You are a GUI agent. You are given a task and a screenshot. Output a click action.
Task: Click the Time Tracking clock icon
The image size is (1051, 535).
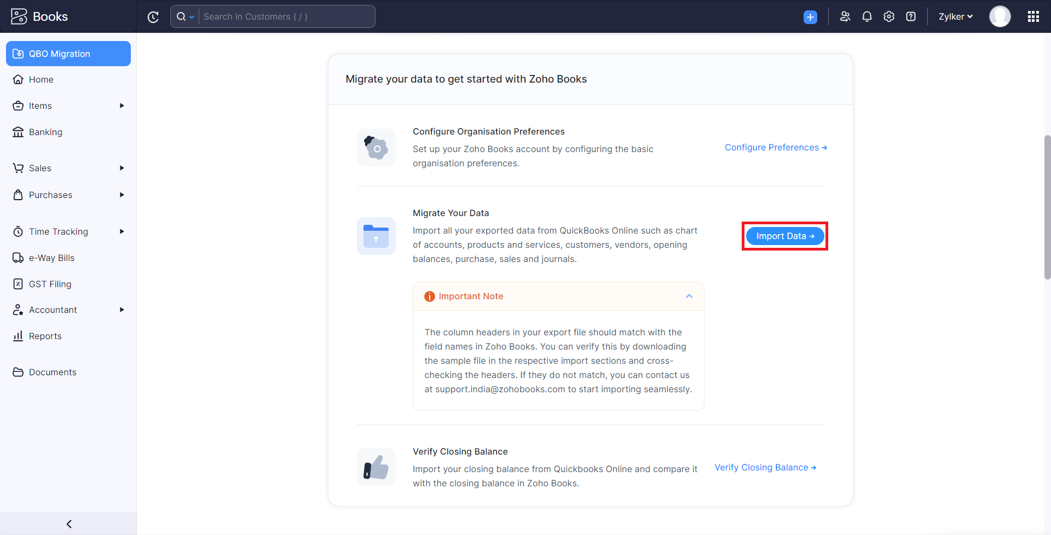18,231
